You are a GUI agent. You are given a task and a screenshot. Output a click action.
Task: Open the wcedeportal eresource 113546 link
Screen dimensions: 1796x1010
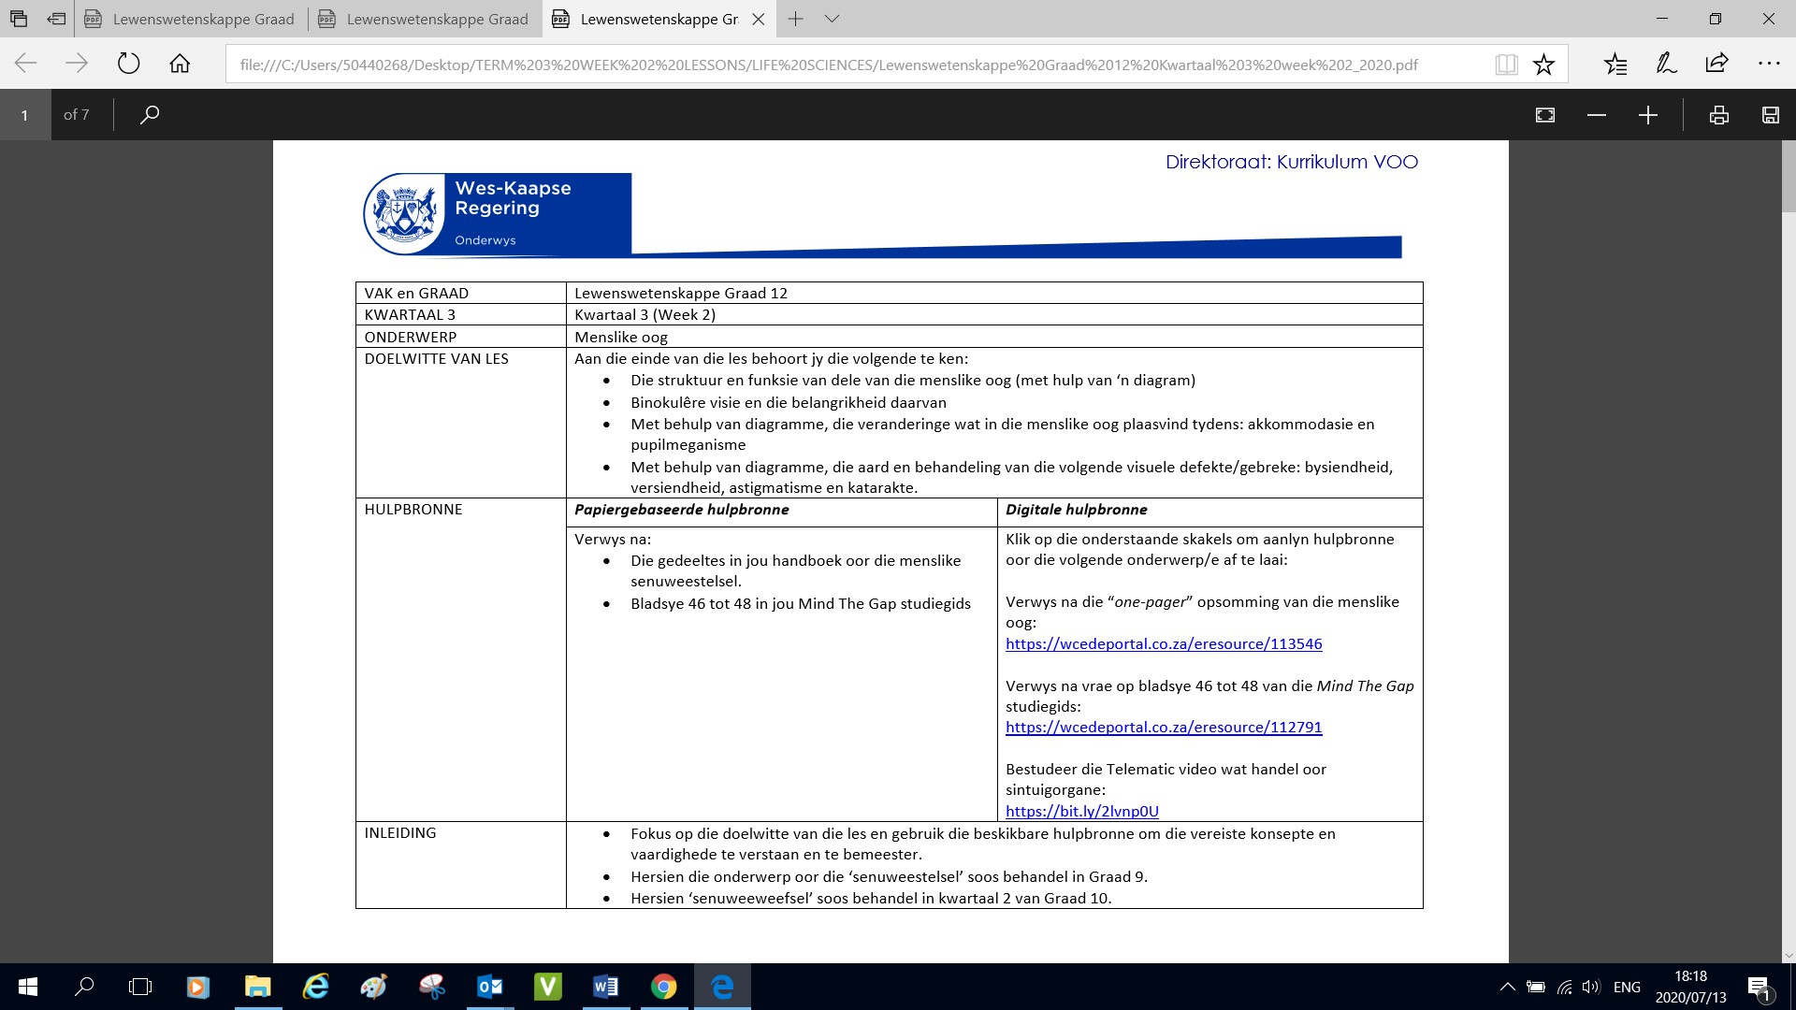(1164, 643)
